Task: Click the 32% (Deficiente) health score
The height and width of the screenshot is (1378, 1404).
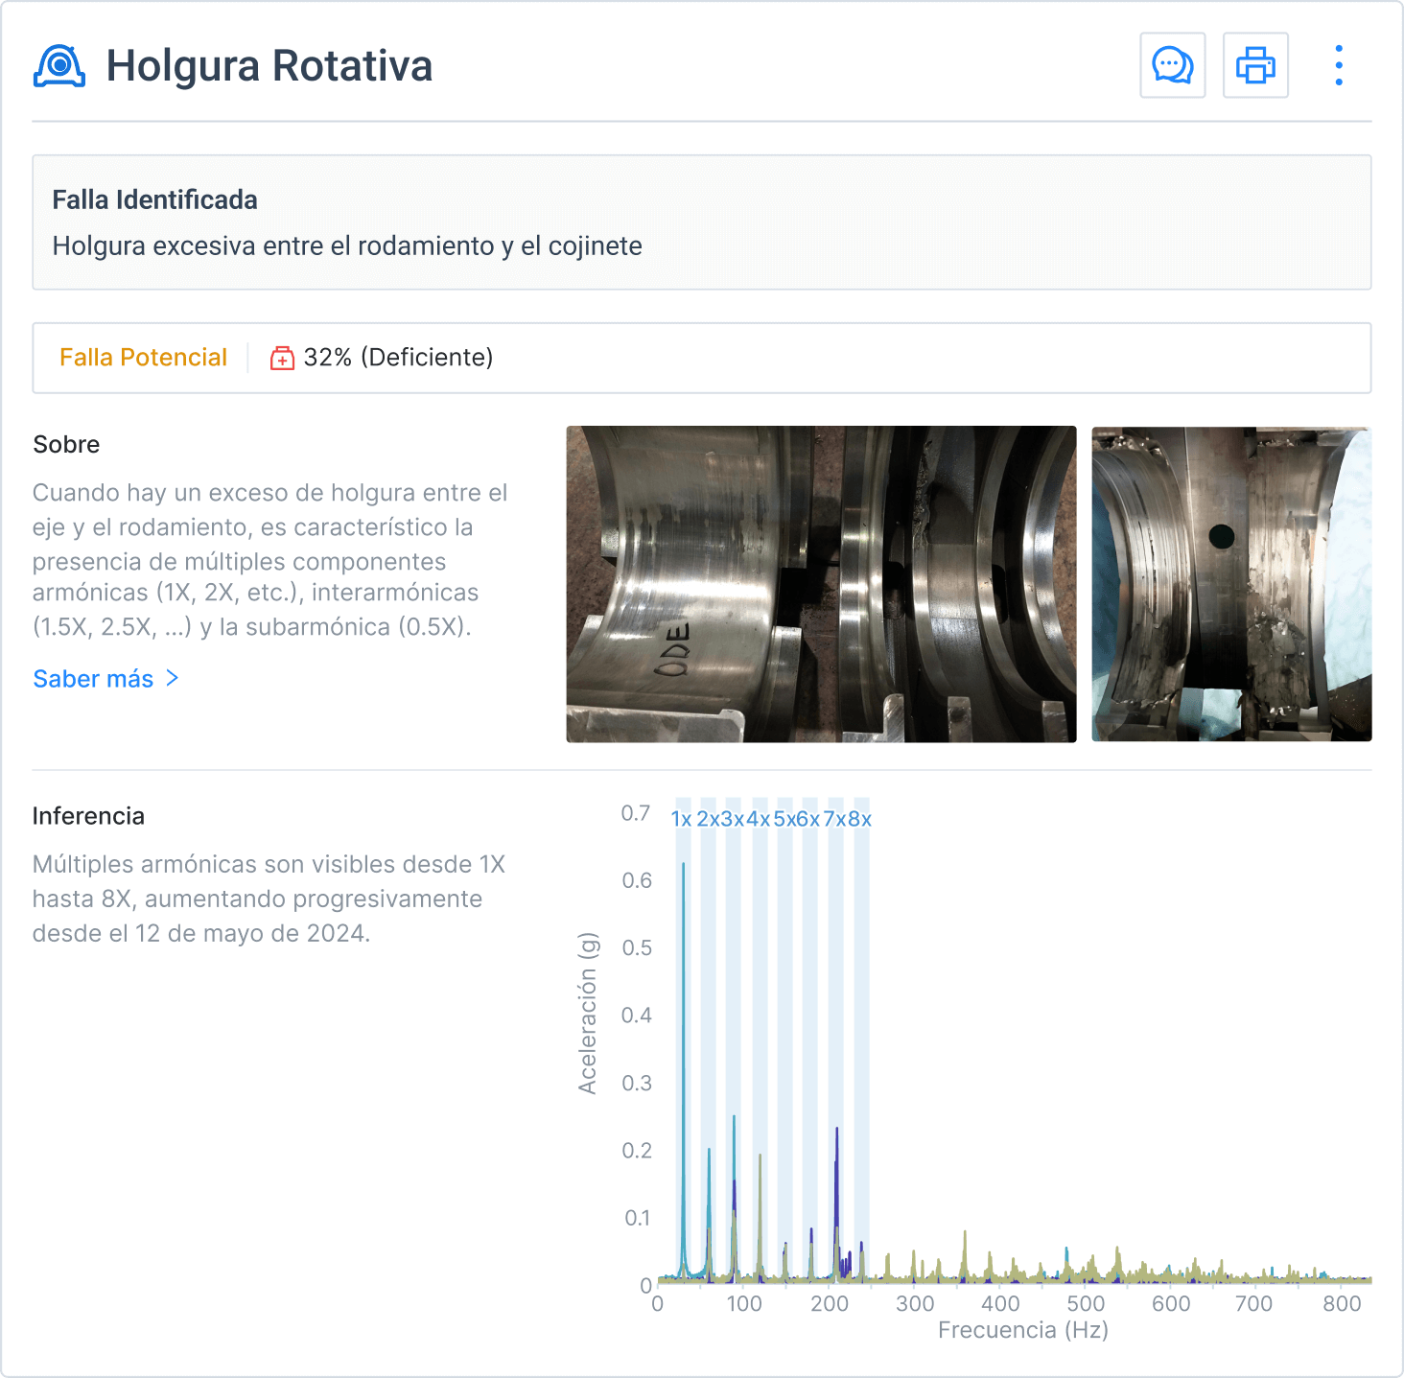Action: click(398, 358)
